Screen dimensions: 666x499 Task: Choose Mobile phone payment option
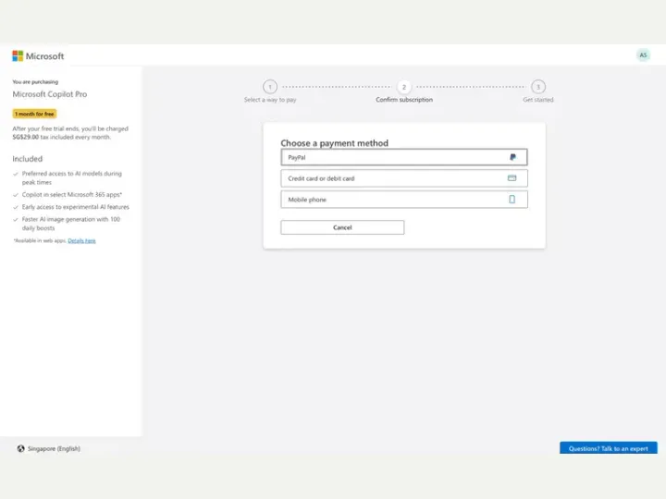point(404,200)
